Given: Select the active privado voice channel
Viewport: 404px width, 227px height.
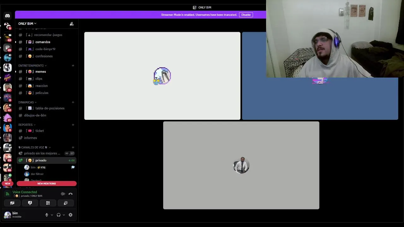Looking at the screenshot, I should (x=46, y=160).
